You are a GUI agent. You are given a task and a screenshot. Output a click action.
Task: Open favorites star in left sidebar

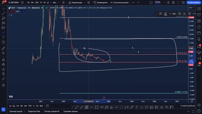[x=3, y=110]
